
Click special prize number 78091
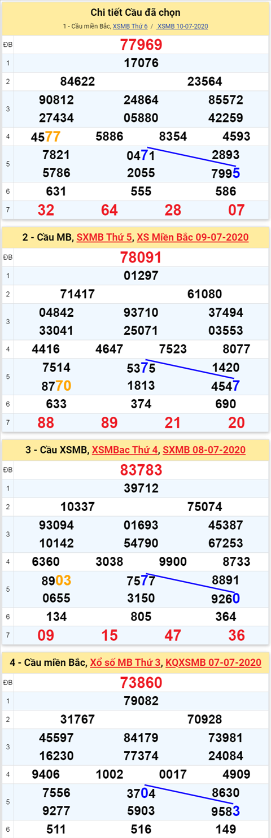(141, 257)
